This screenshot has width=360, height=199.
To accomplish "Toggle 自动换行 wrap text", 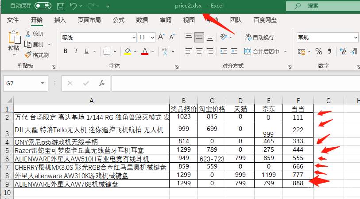I will (x=259, y=38).
